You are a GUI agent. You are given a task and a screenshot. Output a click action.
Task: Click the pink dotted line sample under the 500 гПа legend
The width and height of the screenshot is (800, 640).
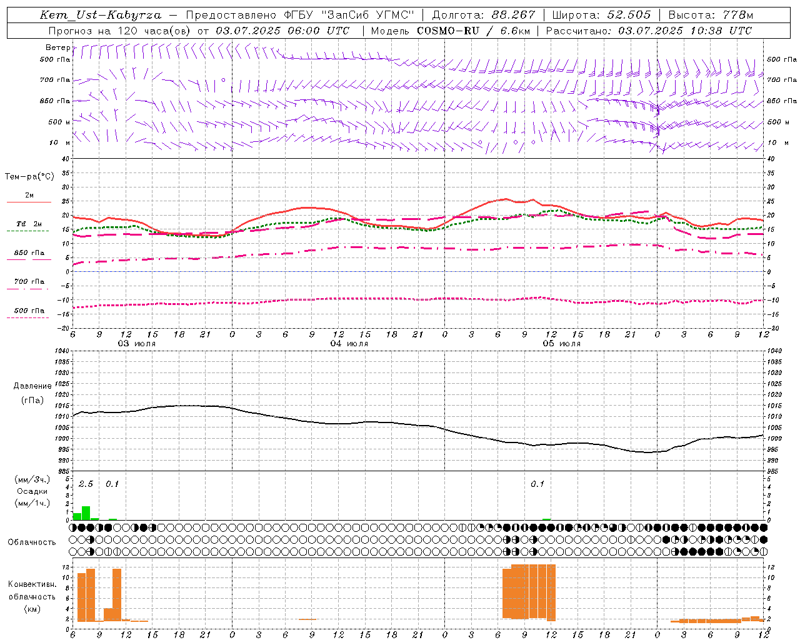tap(28, 317)
